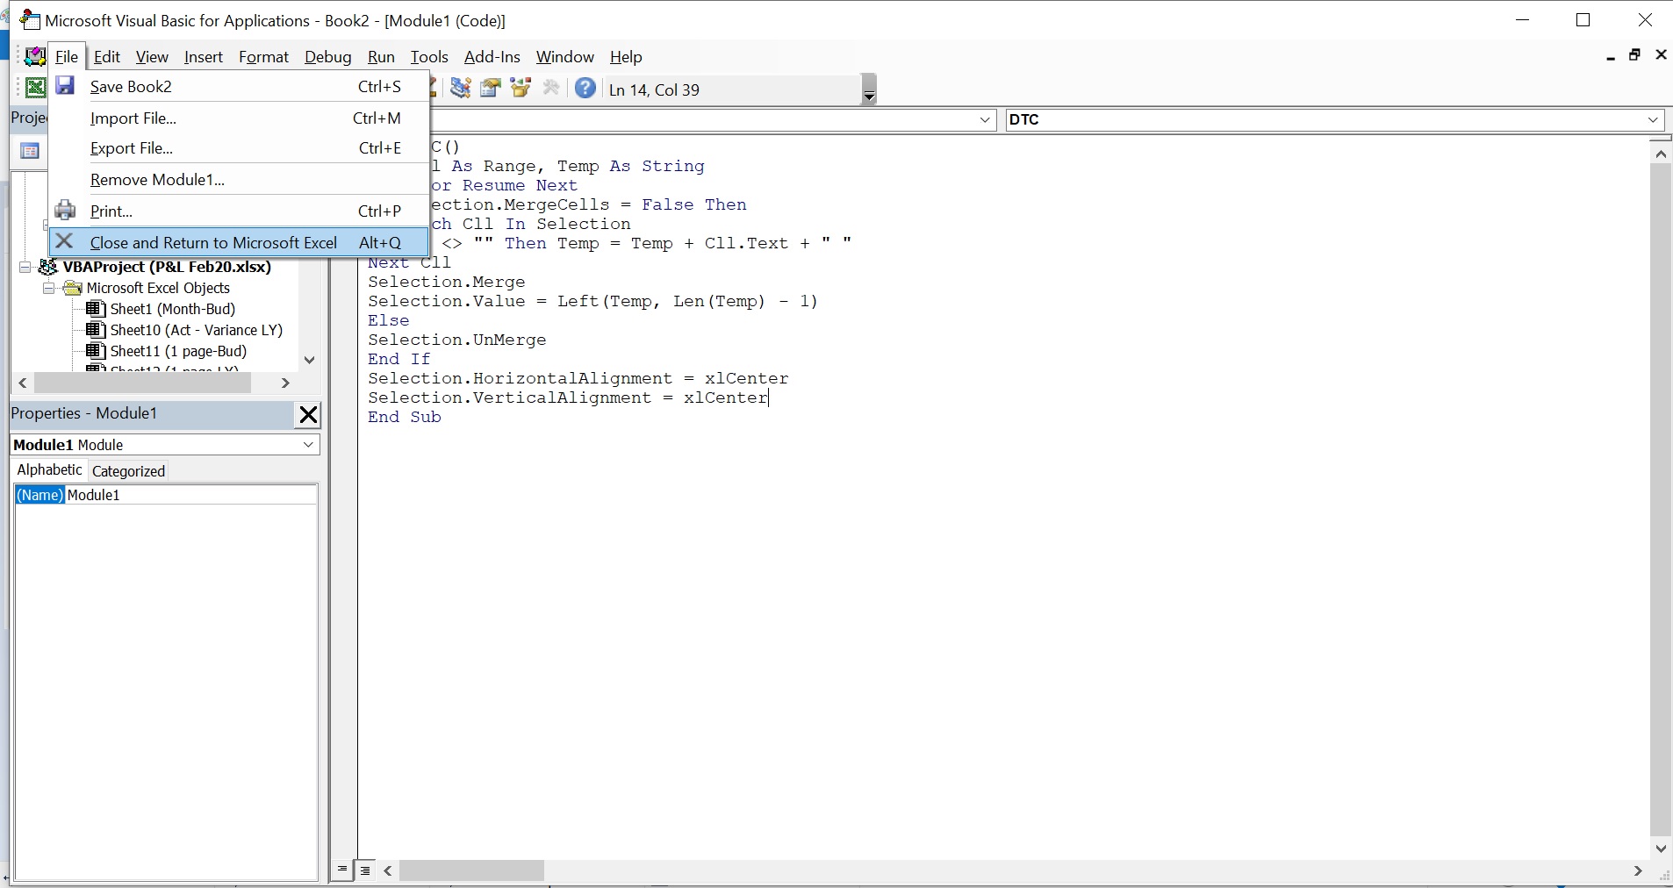The height and width of the screenshot is (888, 1673).
Task: Select Sheet10 (Act - Variance LY) tree item
Action: (196, 330)
